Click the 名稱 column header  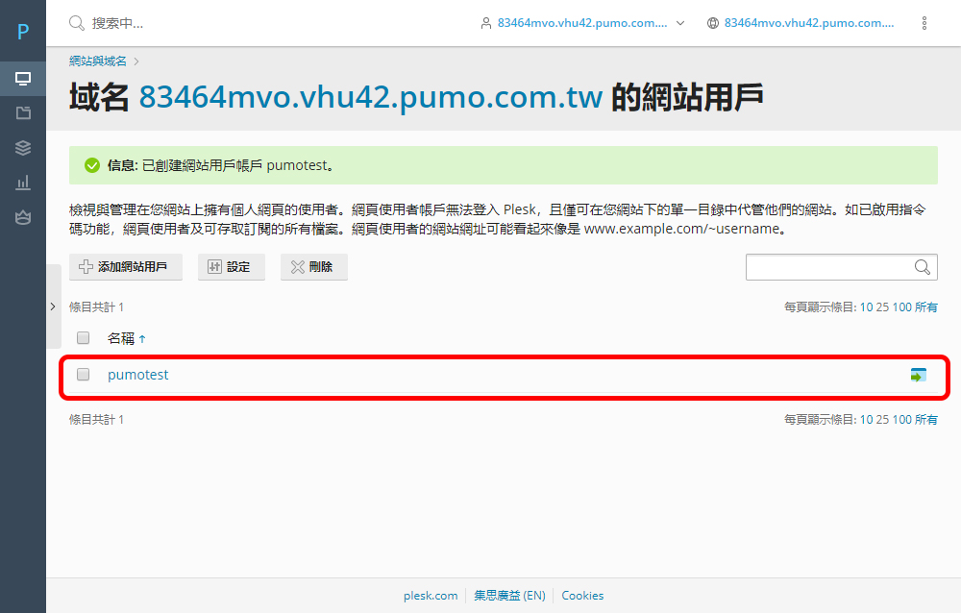121,338
